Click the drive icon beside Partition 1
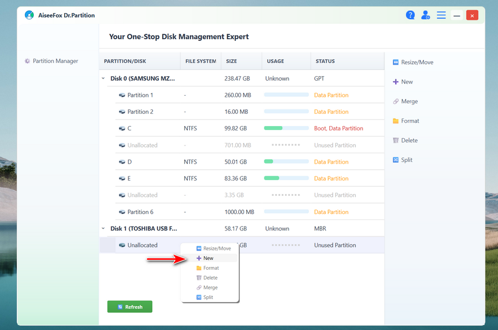Image resolution: width=498 pixels, height=330 pixels. tap(122, 95)
